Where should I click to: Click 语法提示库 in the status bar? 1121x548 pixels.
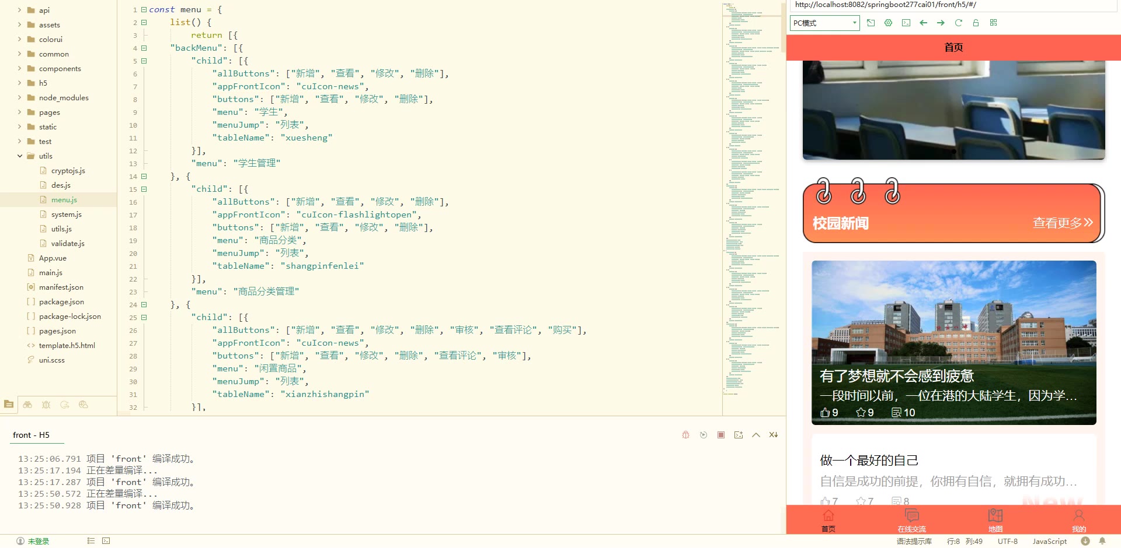point(914,541)
